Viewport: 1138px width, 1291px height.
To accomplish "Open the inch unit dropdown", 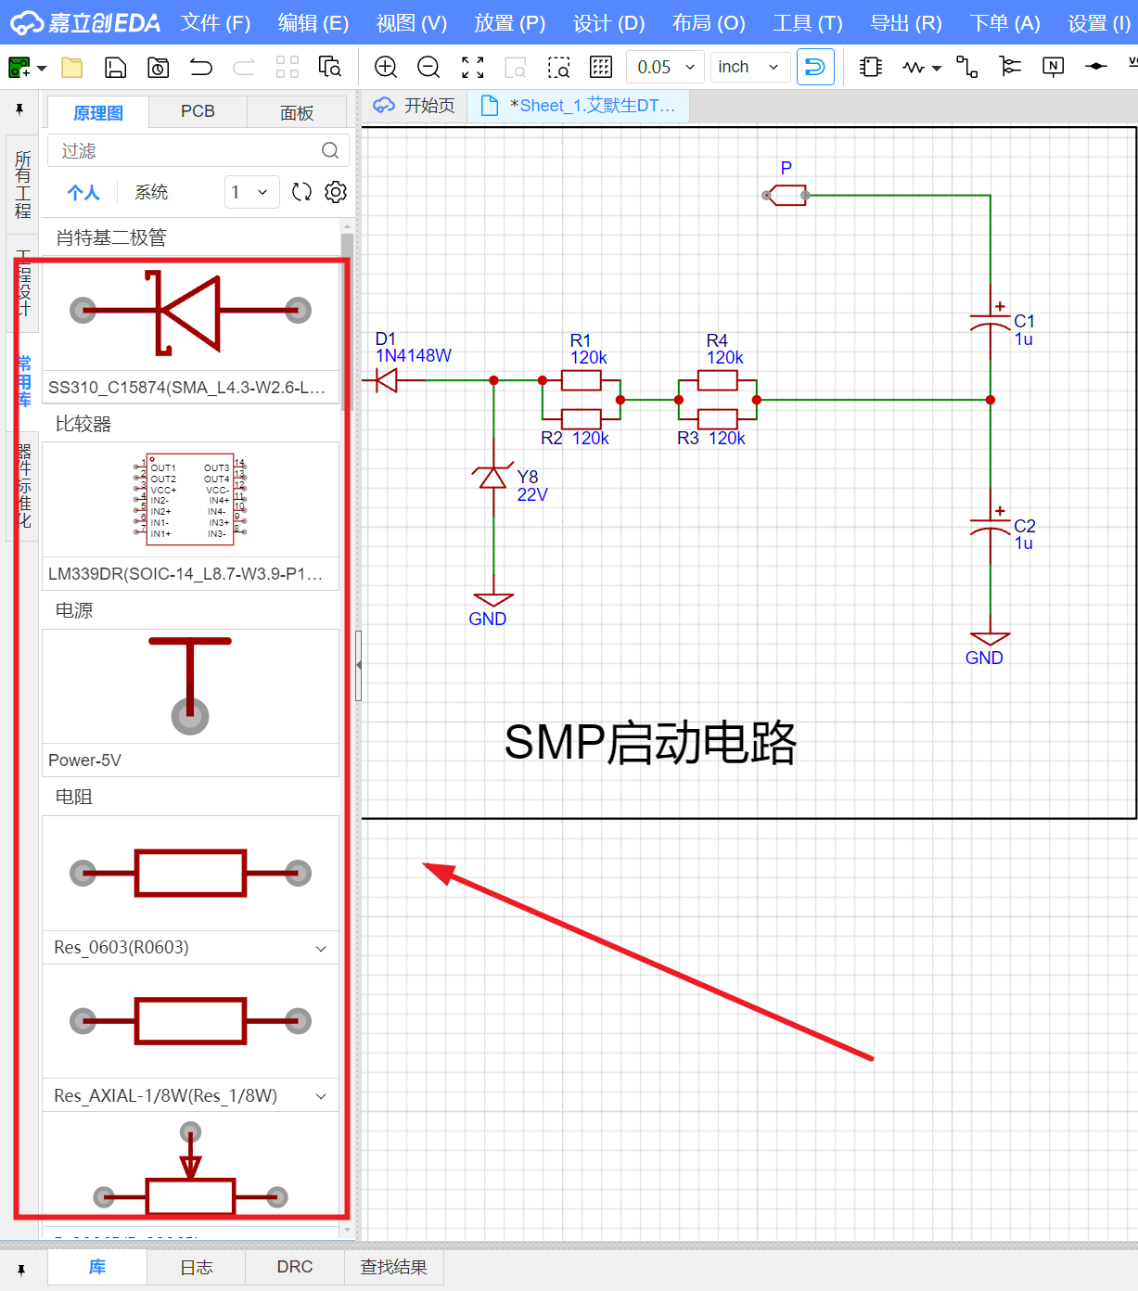I will tap(749, 67).
